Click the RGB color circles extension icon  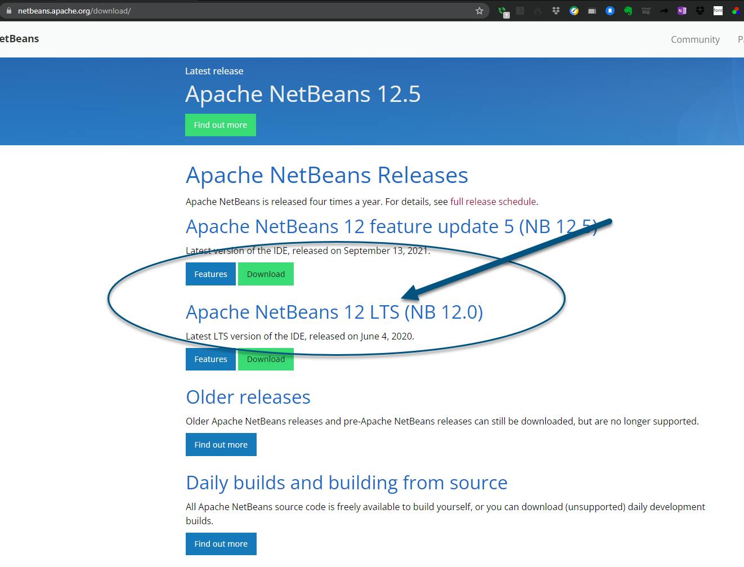pos(736,11)
